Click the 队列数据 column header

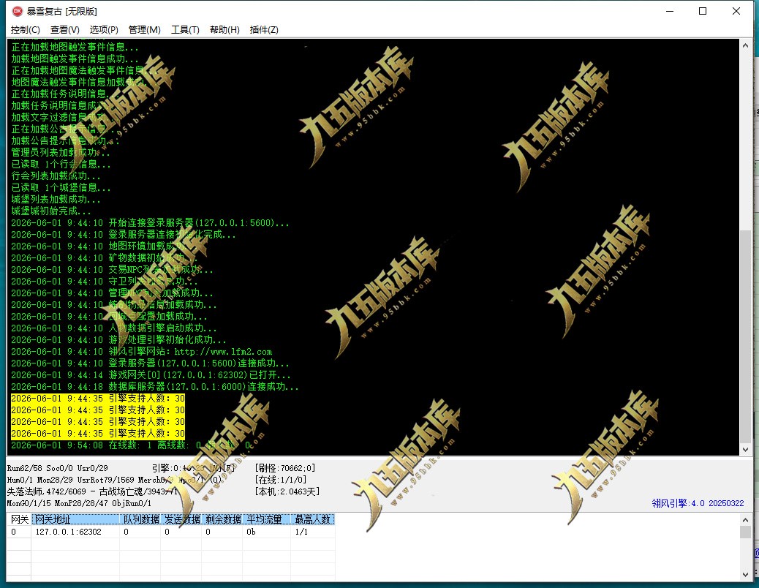pos(140,519)
